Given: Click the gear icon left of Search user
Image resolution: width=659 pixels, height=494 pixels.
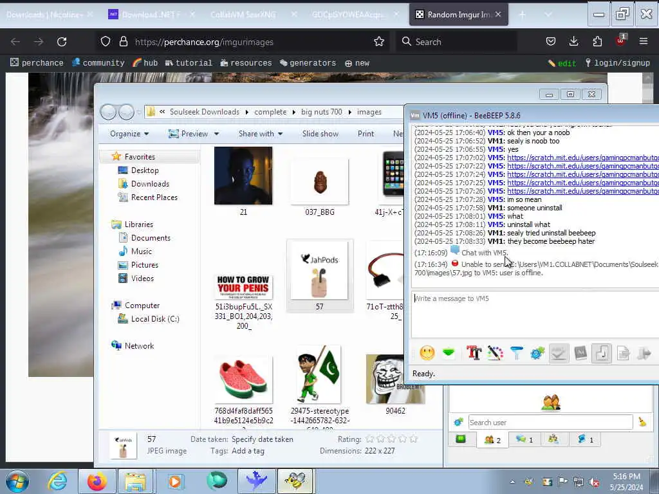Looking at the screenshot, I should (x=458, y=422).
